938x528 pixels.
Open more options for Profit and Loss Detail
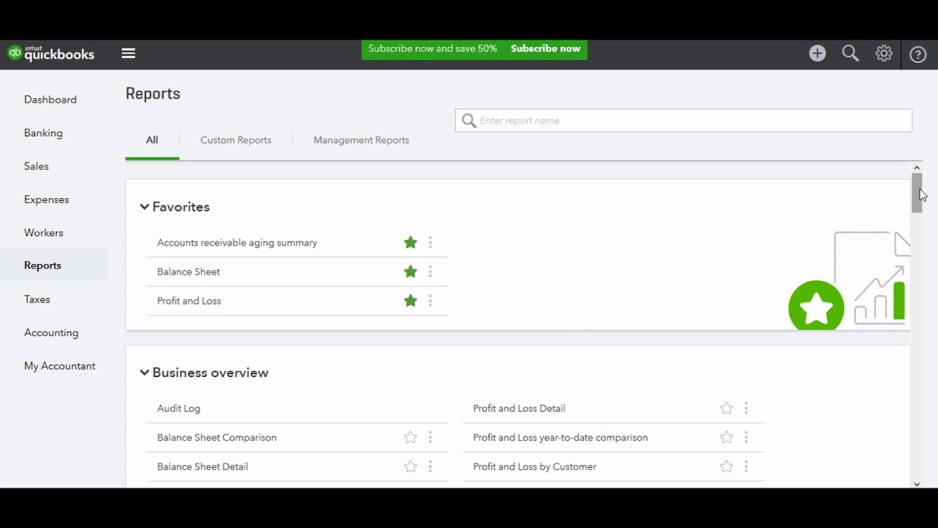(746, 408)
